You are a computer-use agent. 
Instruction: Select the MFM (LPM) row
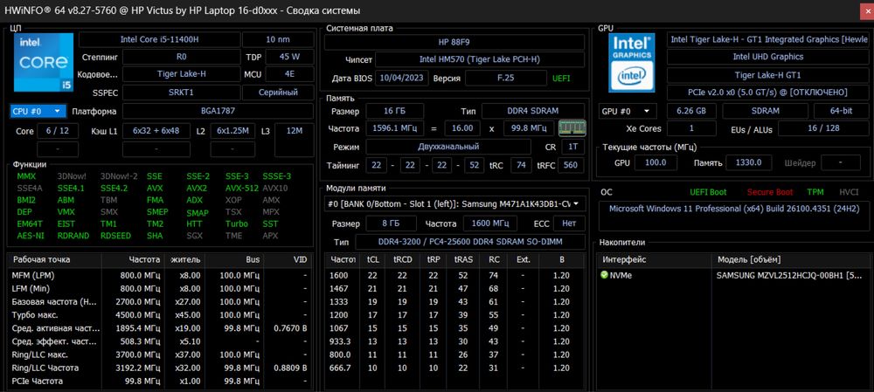tap(161, 275)
